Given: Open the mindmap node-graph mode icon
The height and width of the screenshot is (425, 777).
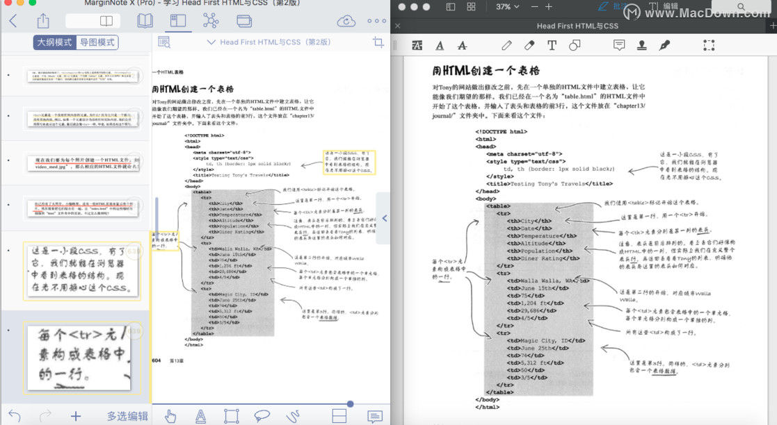Looking at the screenshot, I should click(x=211, y=21).
